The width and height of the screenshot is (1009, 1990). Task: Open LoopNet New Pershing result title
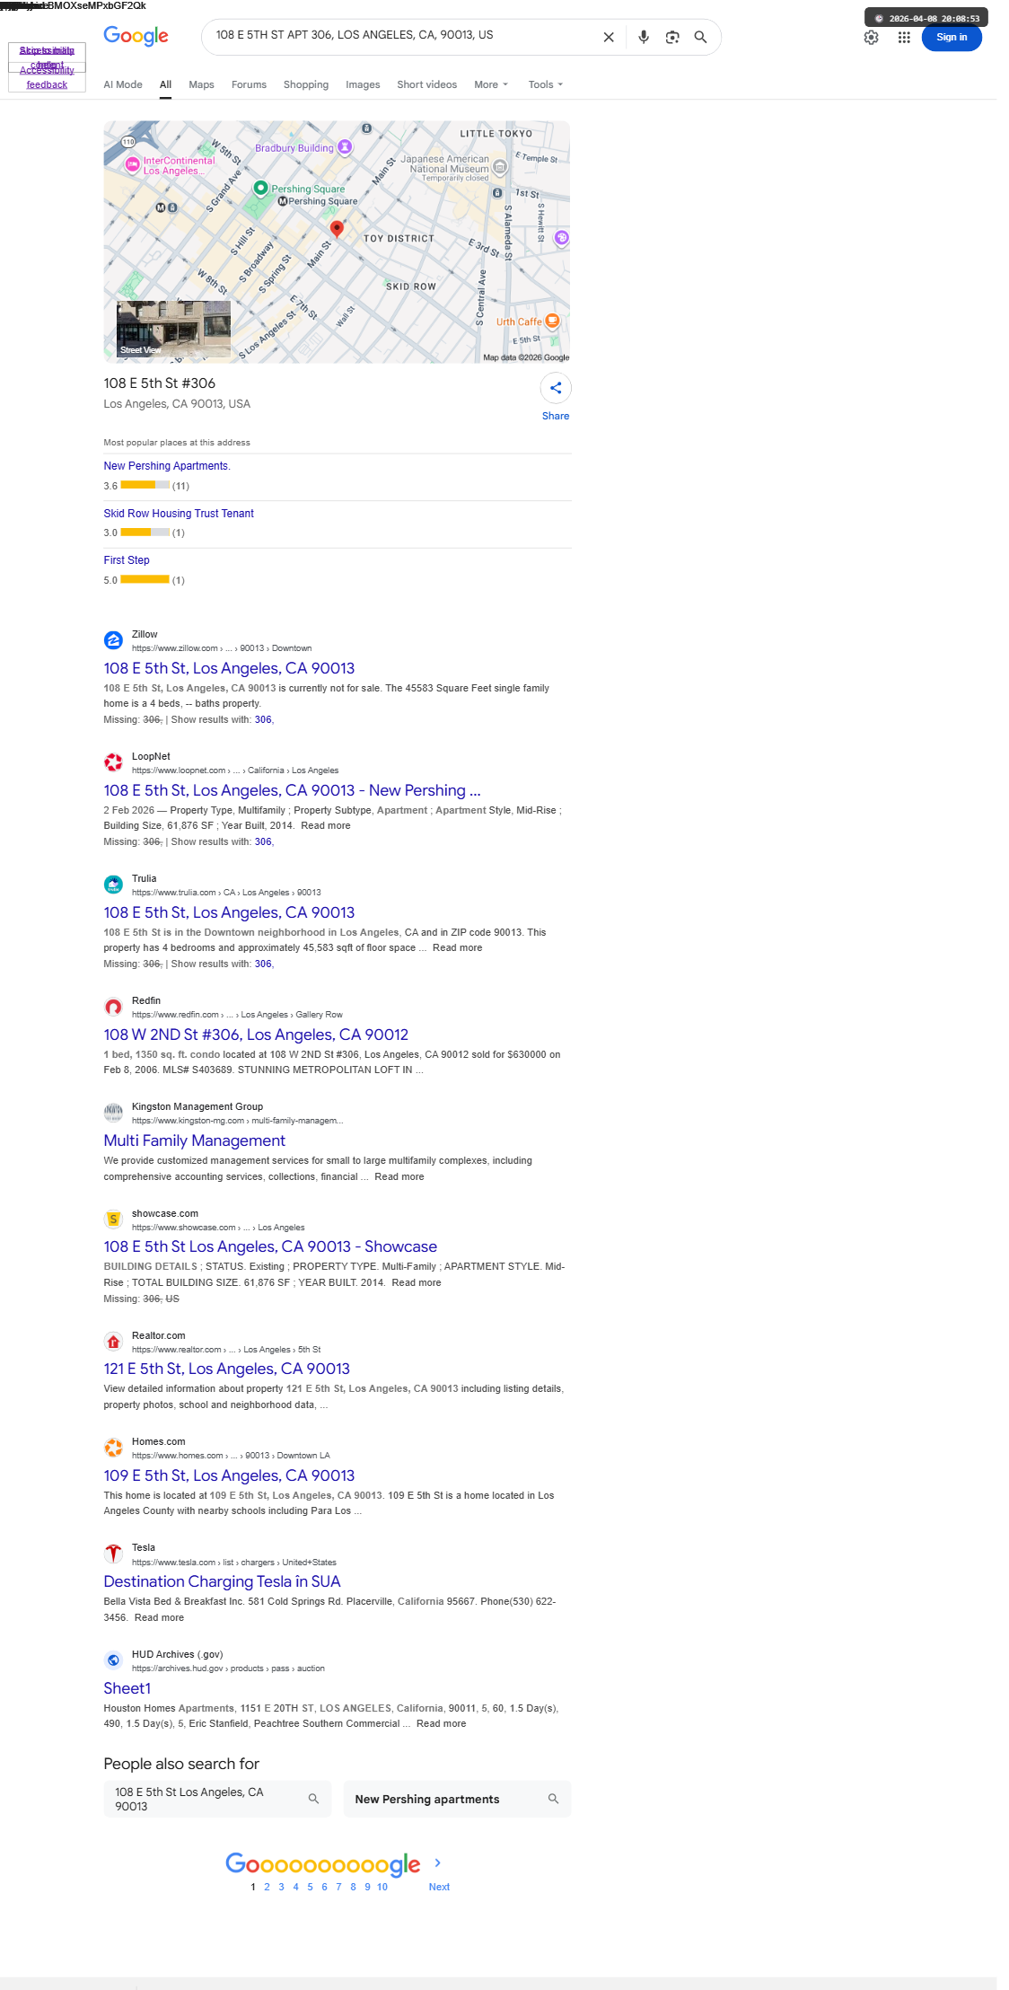pyautogui.click(x=292, y=790)
